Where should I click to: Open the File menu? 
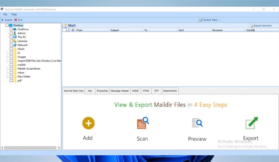[5, 14]
